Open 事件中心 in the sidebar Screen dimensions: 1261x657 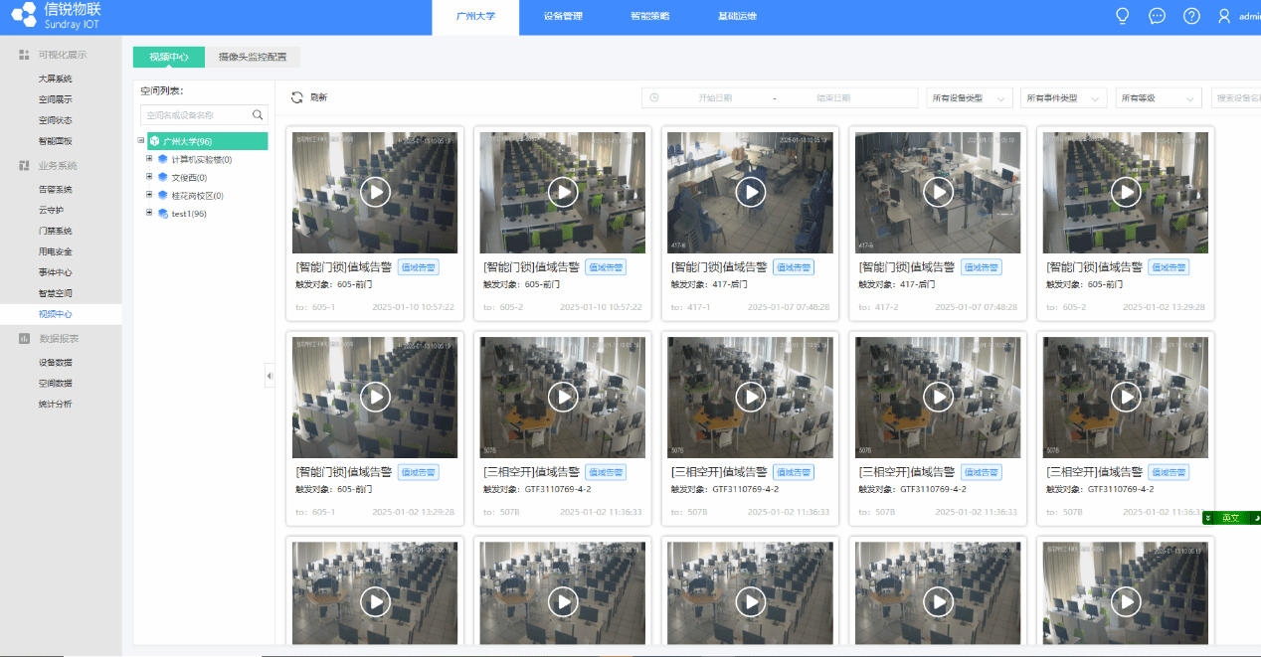(x=56, y=272)
